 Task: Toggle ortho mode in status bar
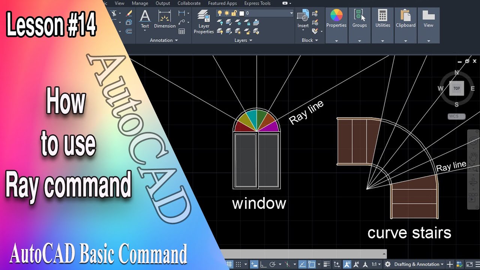tap(263, 264)
